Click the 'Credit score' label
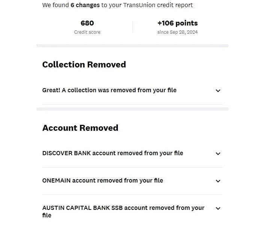This screenshot has height=226, width=265. click(87, 32)
